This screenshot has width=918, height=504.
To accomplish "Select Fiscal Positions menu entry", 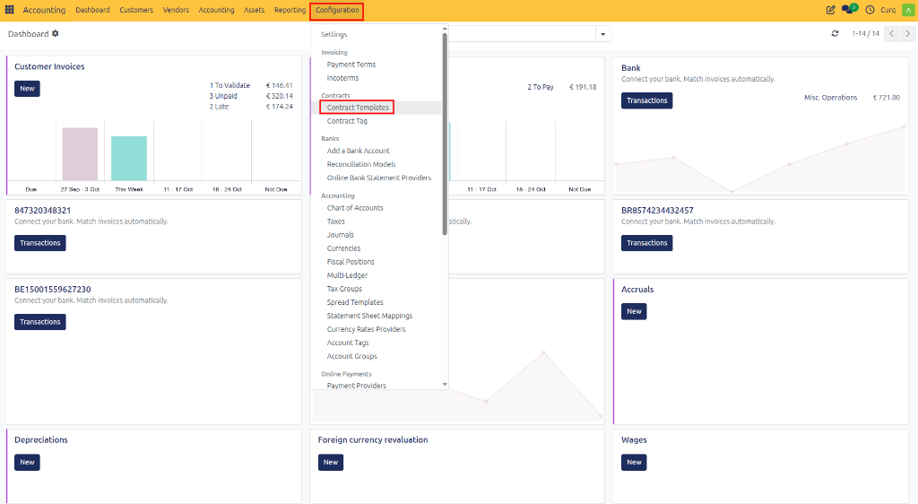I will point(351,262).
